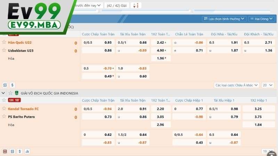Select 2.42 odds for Hàn Quốc U22 win

click(x=161, y=42)
